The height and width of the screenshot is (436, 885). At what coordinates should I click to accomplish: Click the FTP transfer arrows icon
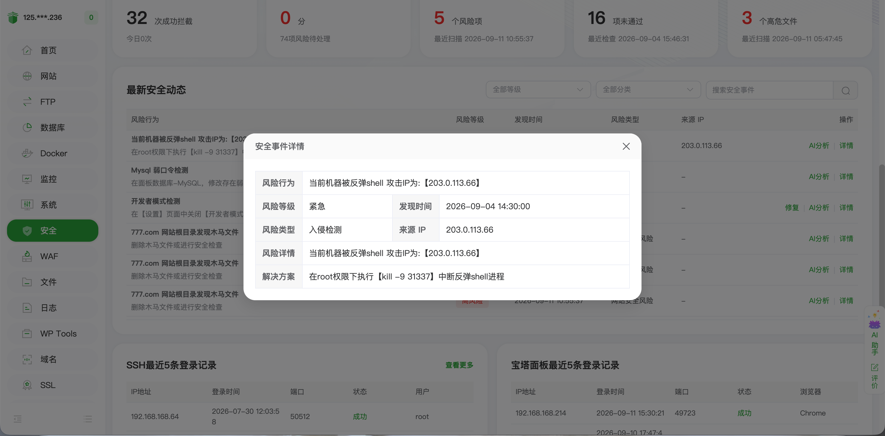pyautogui.click(x=27, y=102)
